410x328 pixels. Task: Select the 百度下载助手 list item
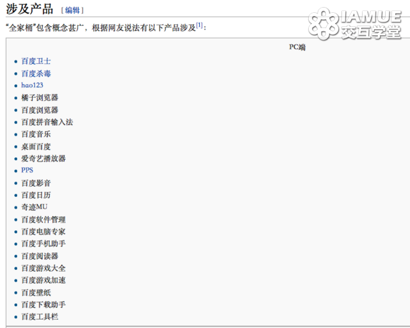pyautogui.click(x=44, y=305)
